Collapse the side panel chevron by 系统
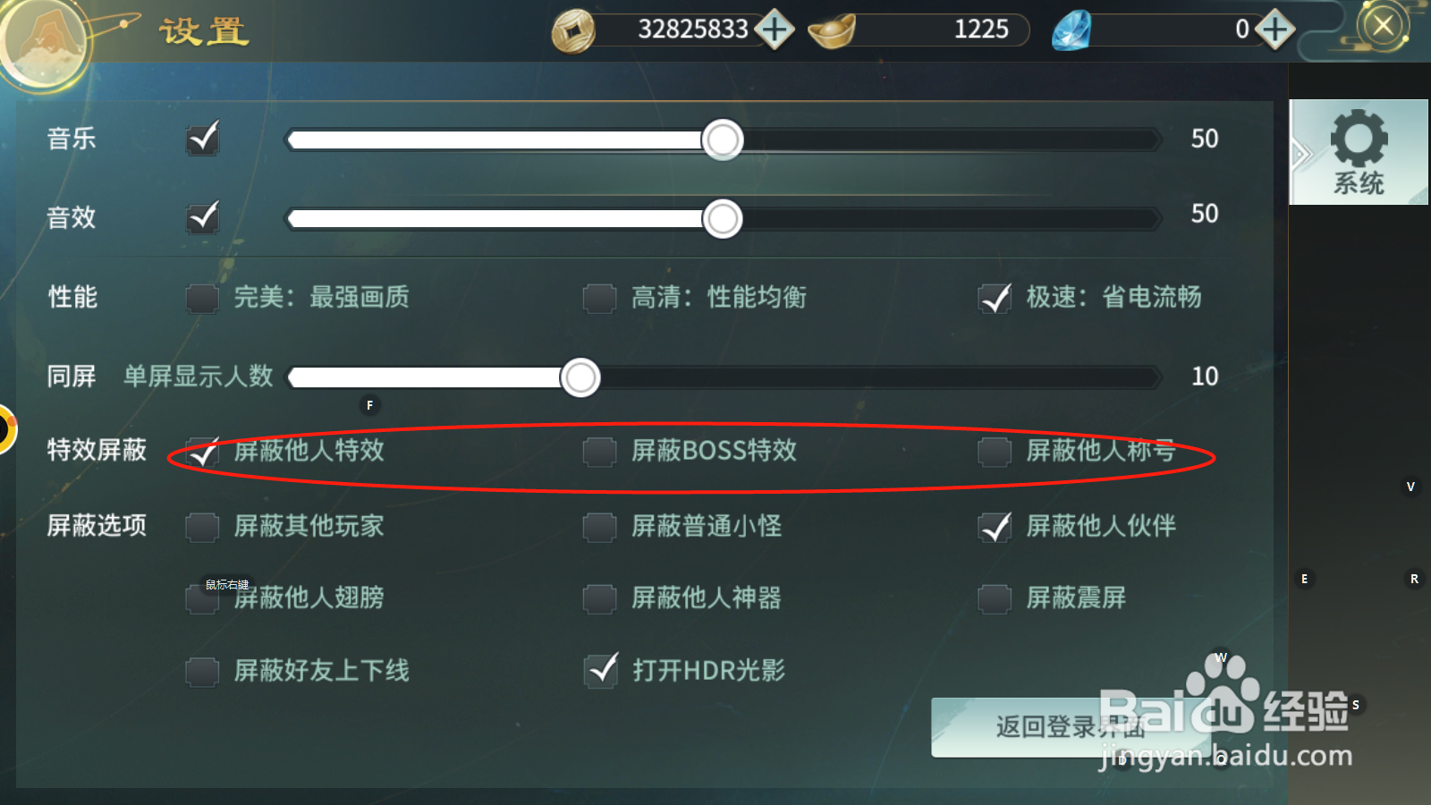 [1300, 155]
